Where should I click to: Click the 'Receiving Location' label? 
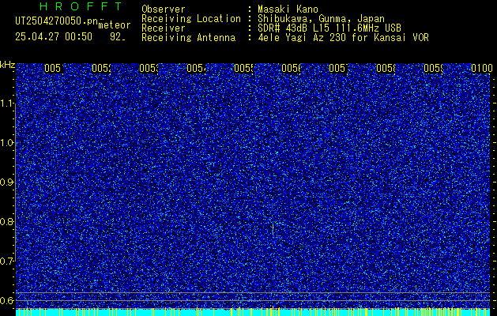click(x=191, y=19)
